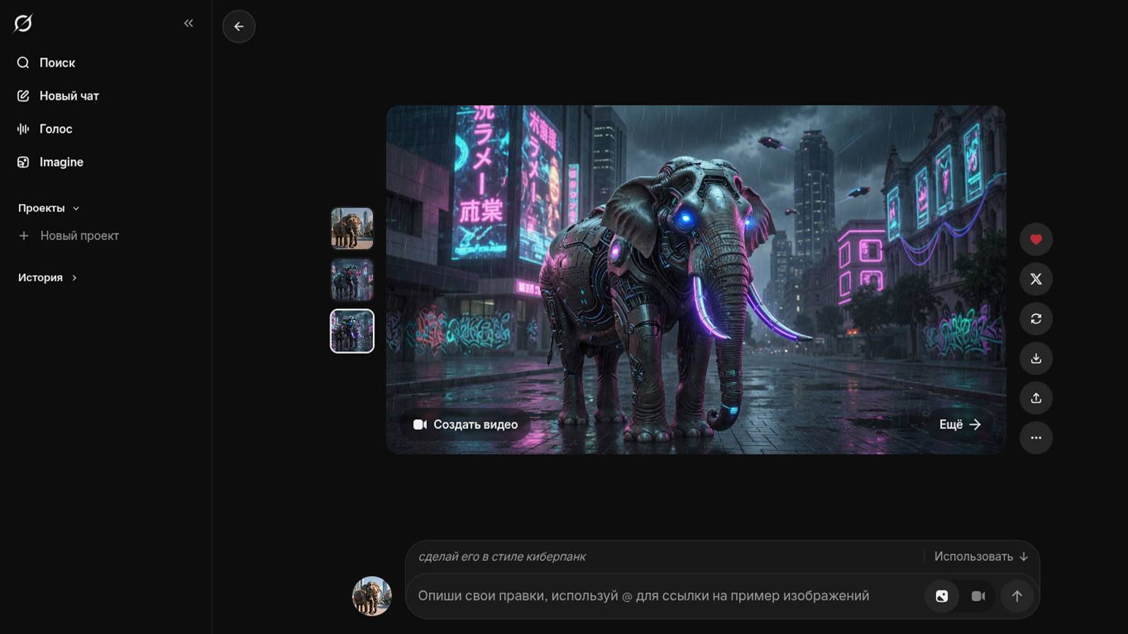Open Голос in the sidebar
1128x634 pixels.
56,129
